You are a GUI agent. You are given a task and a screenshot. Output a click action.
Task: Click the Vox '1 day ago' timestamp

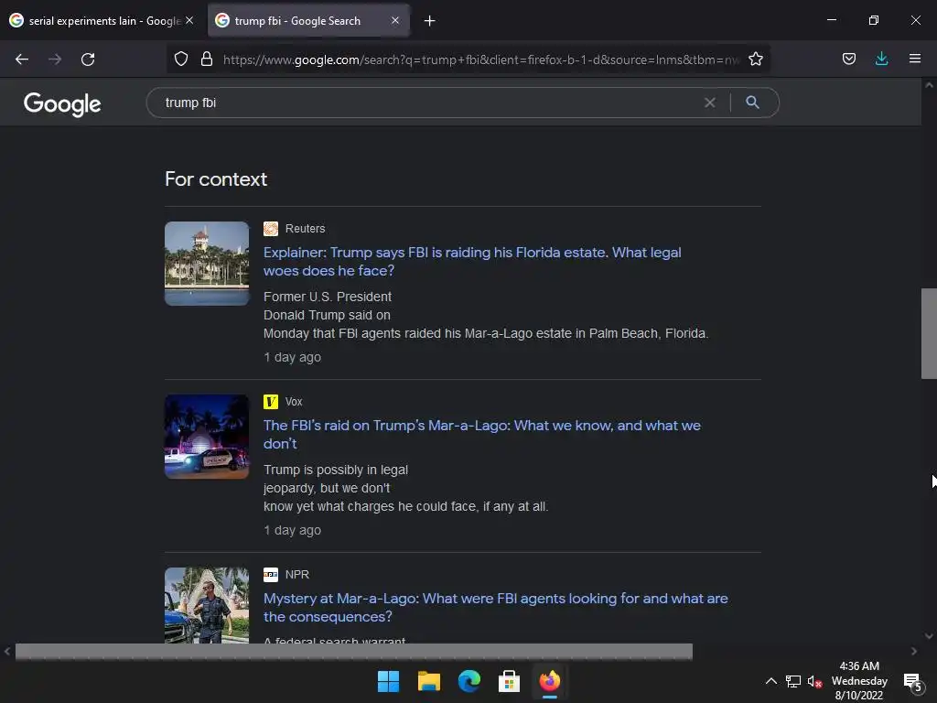coord(292,530)
